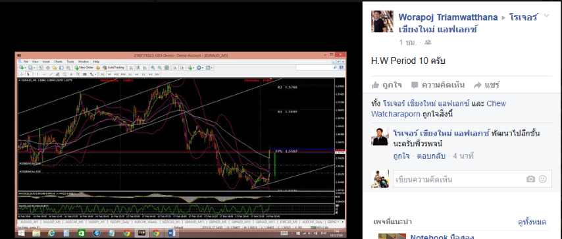This screenshot has height=239, width=562.
Task: Open the commenter name โรเจอร์ เชียงใหม่ แอฟเอกซ์ in comment
Action: 442,134
